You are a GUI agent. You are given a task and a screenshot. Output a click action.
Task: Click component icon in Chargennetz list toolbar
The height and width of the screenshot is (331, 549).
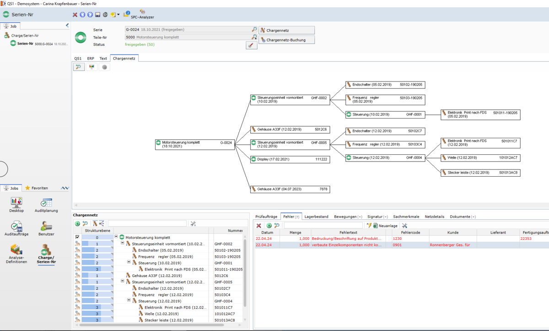pyautogui.click(x=95, y=224)
